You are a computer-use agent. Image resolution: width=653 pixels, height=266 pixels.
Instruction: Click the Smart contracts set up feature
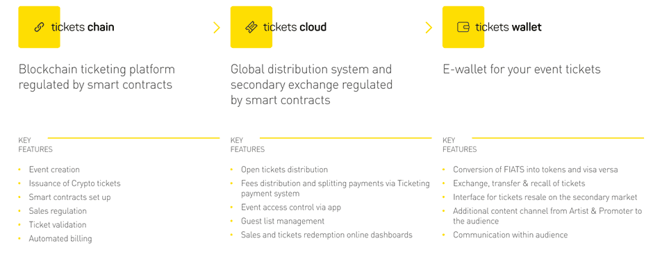[69, 197]
